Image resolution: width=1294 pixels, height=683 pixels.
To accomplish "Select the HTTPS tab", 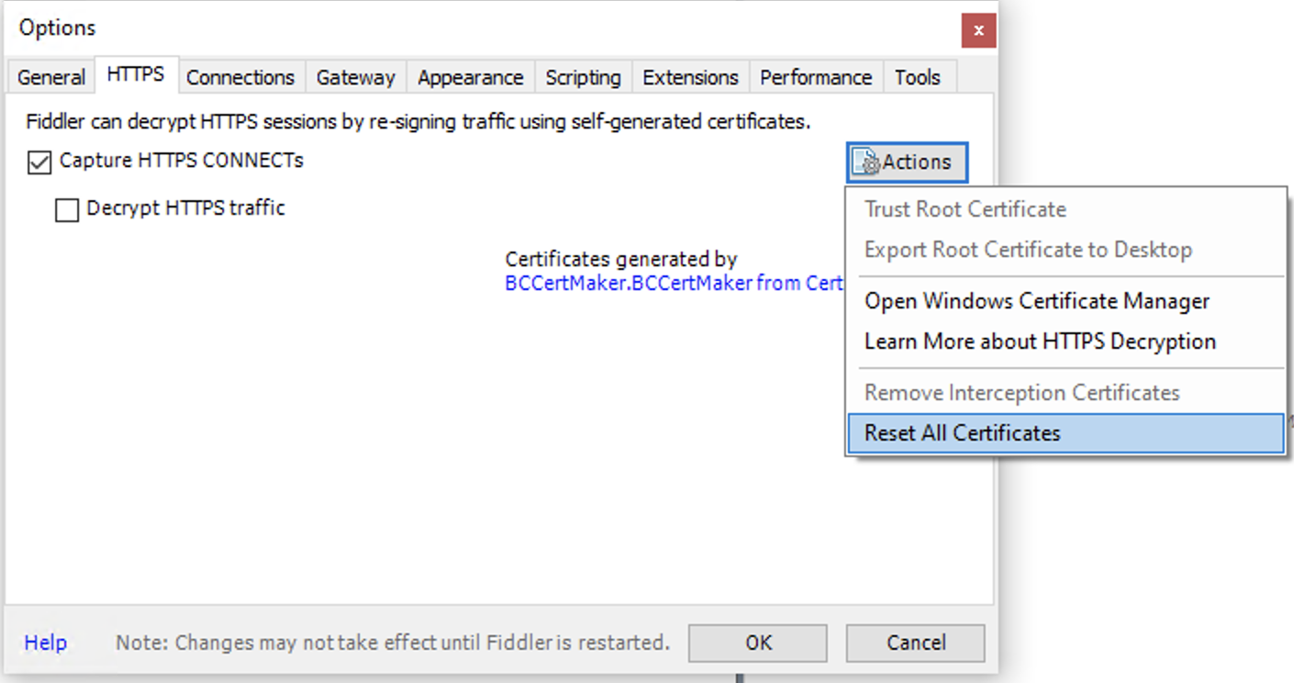I will (x=136, y=74).
